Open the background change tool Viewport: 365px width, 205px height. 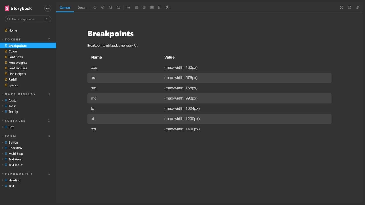[129, 7]
